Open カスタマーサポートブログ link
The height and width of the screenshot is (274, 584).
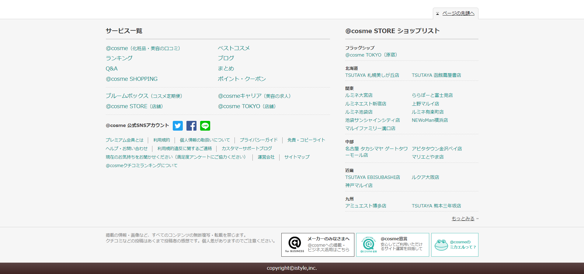pyautogui.click(x=247, y=149)
